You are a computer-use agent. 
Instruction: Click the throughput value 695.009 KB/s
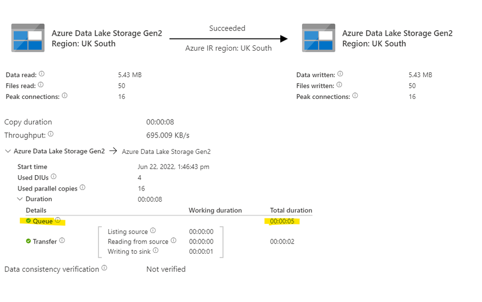tap(168, 136)
